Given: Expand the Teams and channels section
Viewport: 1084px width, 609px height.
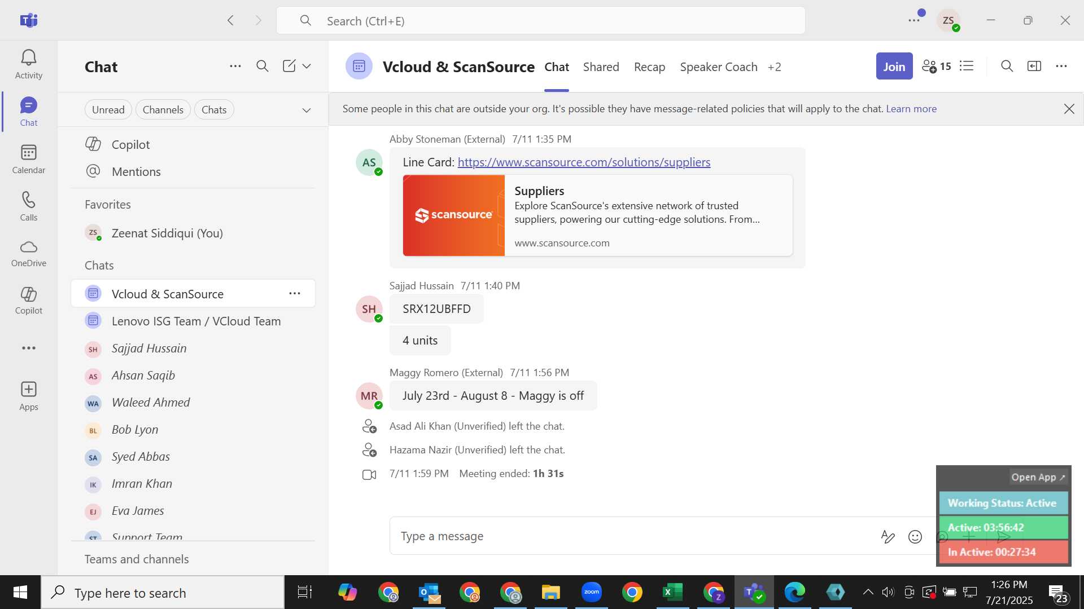Looking at the screenshot, I should pos(137,559).
